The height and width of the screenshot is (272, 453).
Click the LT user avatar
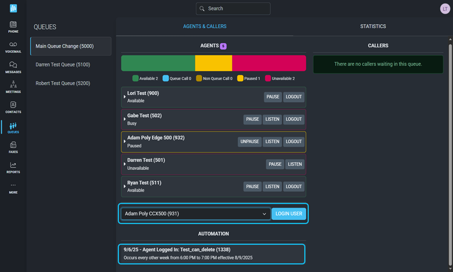click(x=445, y=9)
